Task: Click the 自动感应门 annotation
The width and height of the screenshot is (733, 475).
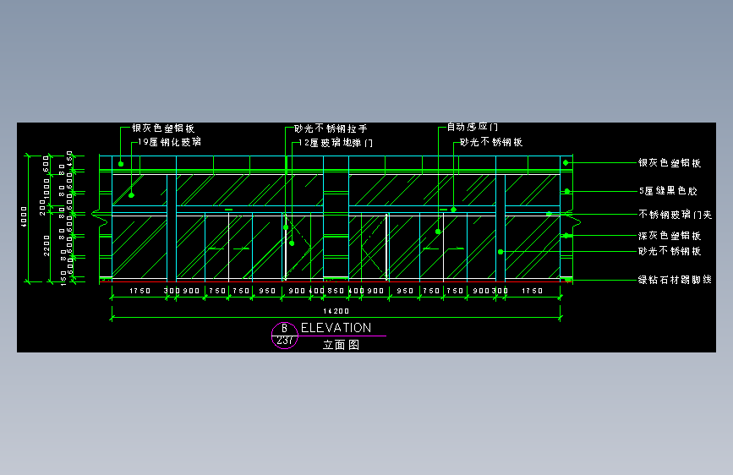Action: point(472,127)
